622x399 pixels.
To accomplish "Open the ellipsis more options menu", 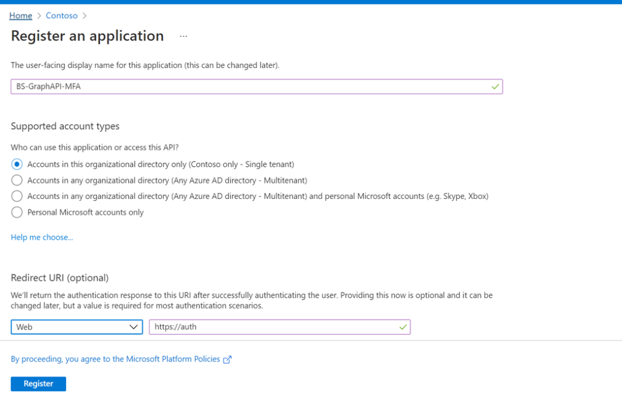I will pos(183,36).
